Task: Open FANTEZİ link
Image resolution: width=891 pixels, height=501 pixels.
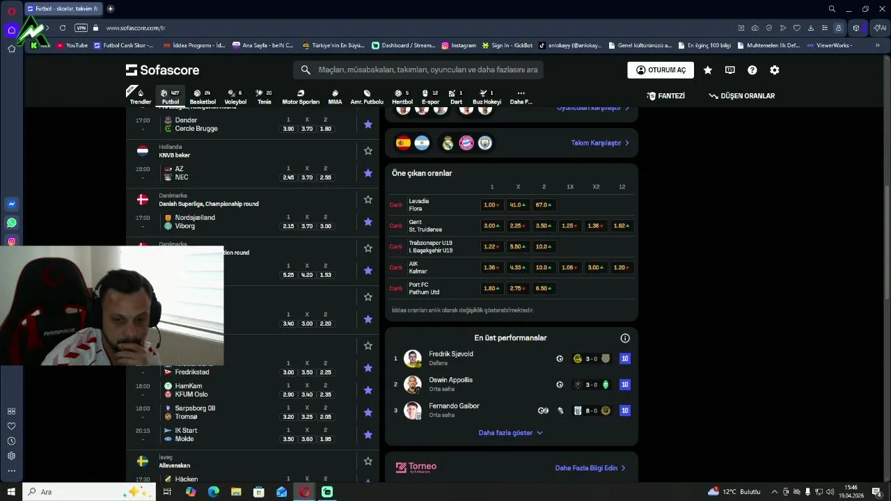Action: (x=666, y=96)
